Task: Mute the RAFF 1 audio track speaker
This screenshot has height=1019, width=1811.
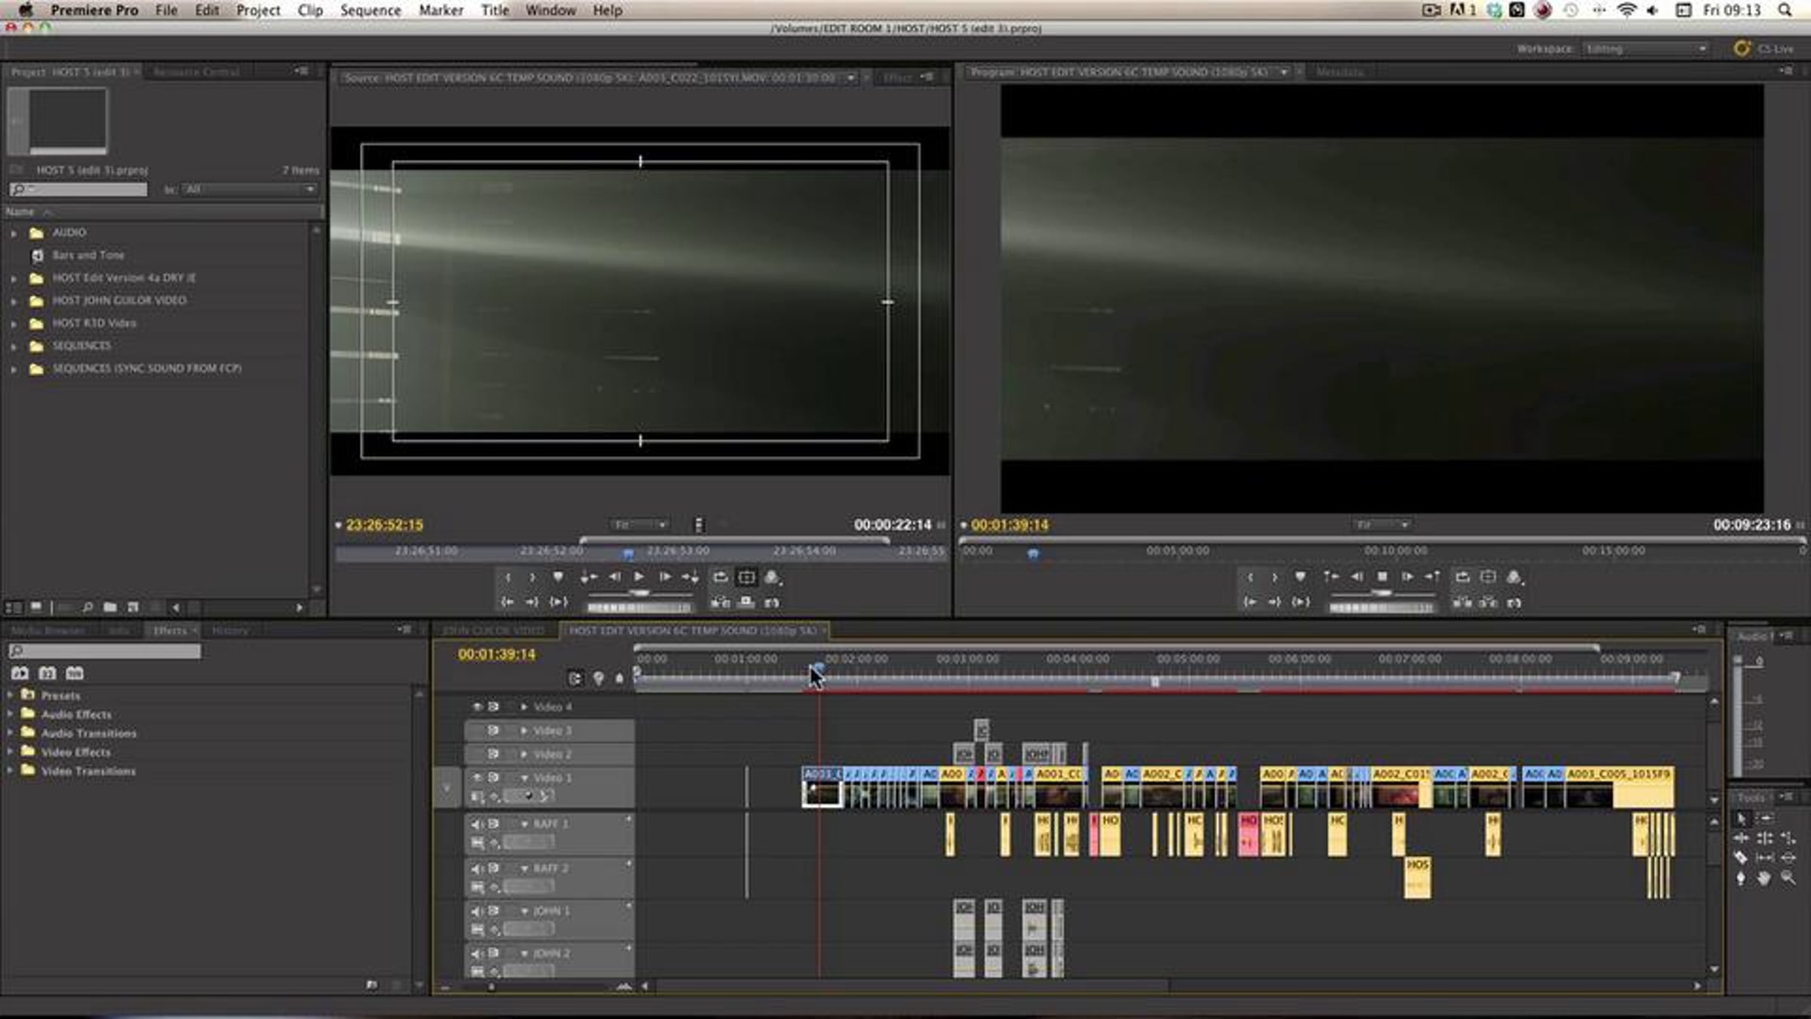Action: pos(476,824)
